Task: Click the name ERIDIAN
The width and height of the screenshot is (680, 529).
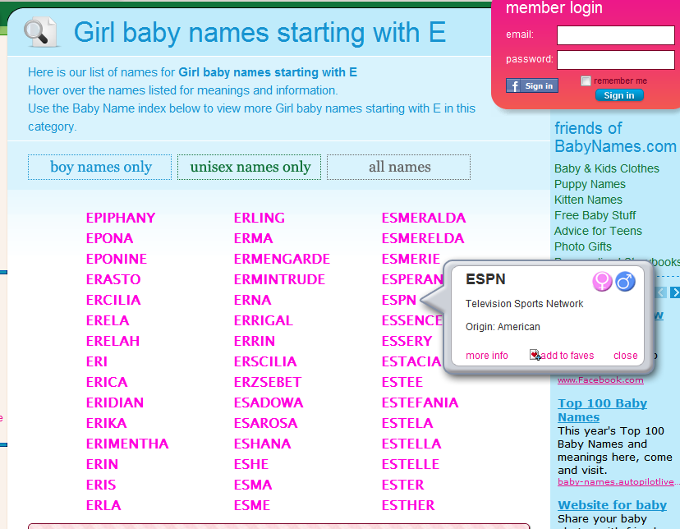Action: tap(114, 402)
